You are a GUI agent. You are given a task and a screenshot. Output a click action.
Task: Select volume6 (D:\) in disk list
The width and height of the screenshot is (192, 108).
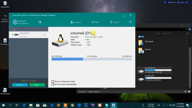(x=28, y=35)
